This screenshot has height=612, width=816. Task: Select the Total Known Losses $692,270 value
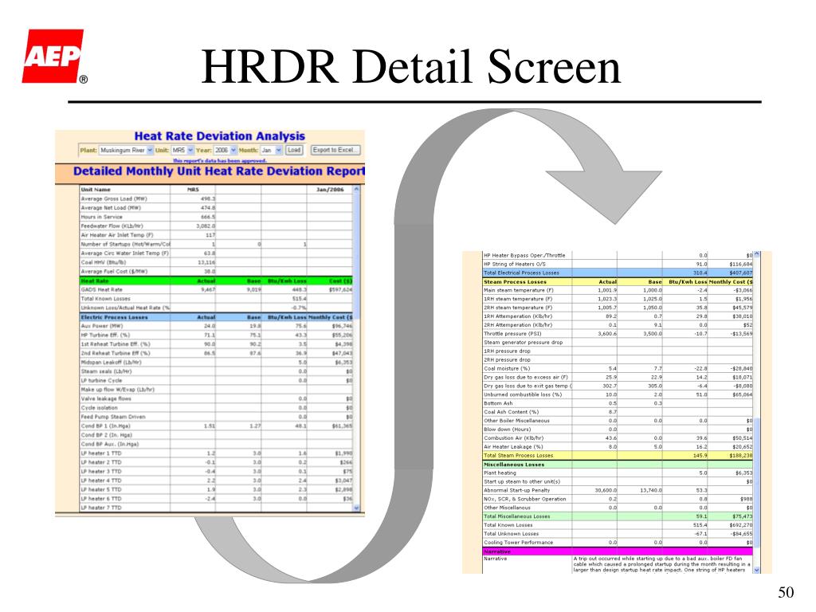(740, 525)
